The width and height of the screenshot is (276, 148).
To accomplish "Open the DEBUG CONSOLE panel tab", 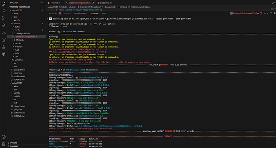I will [x=81, y=13].
